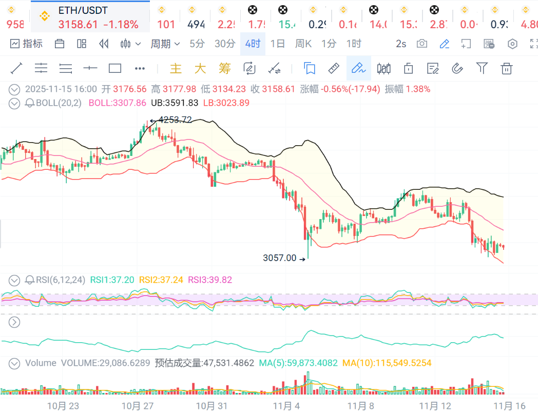Toggle the BOLL indicator alert bell
The width and height of the screenshot is (538, 414).
click(x=30, y=103)
